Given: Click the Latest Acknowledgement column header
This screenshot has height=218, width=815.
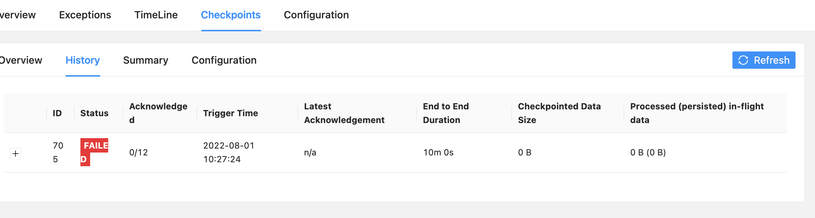Looking at the screenshot, I should [344, 113].
